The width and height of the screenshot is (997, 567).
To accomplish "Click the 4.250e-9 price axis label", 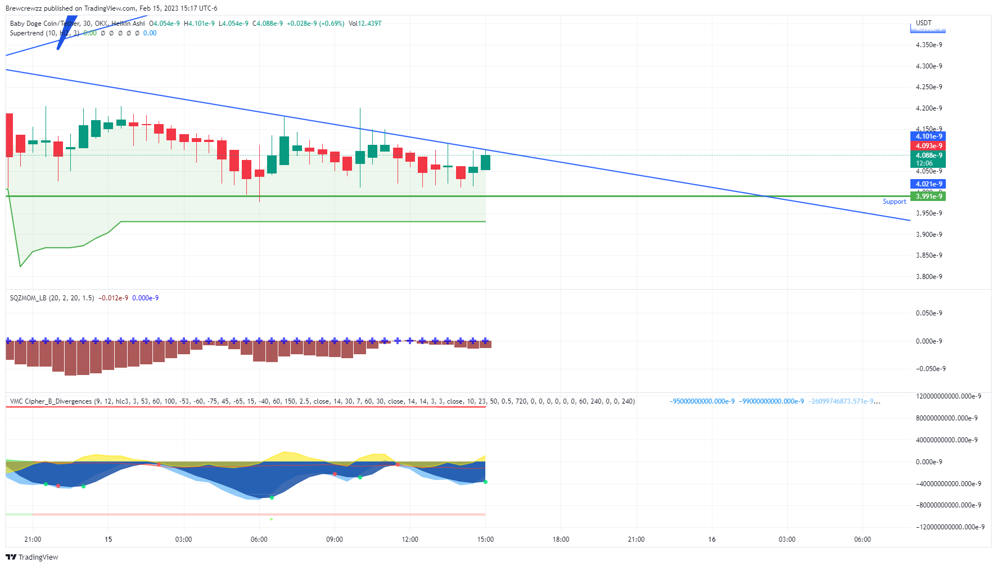I will tap(929, 87).
